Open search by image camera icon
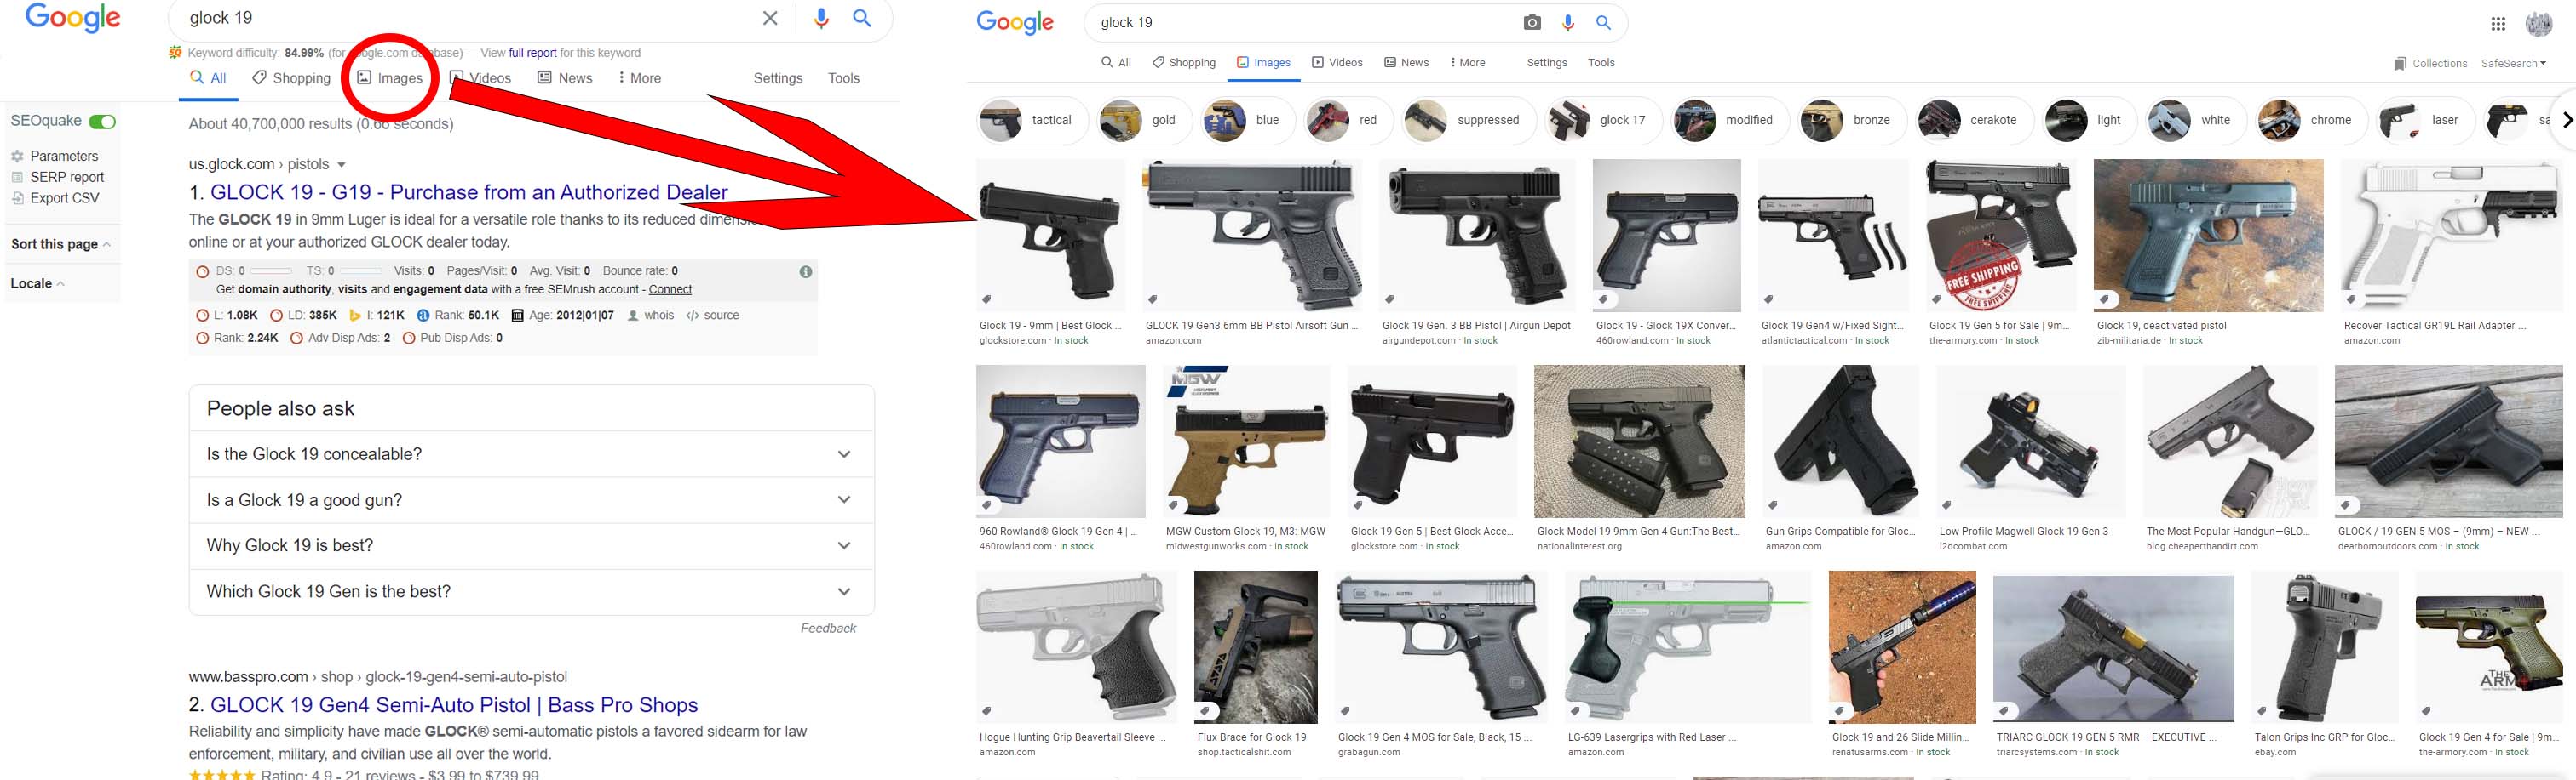 pos(1532,23)
